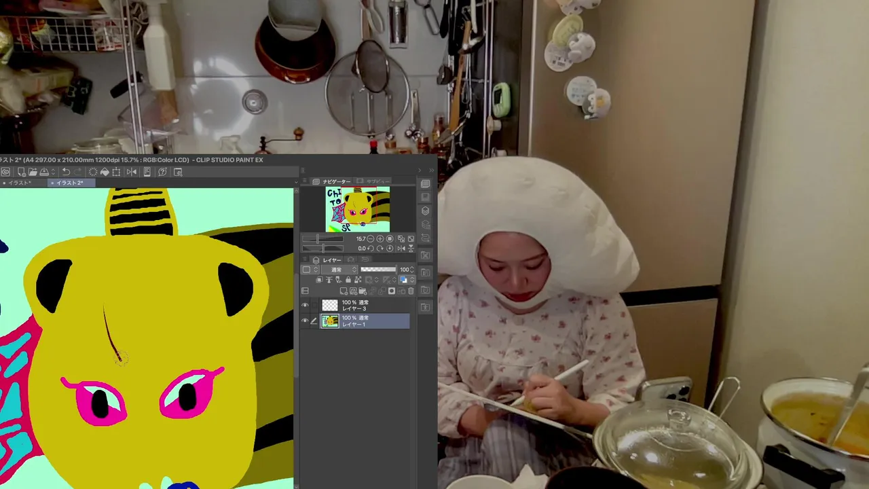Click the greyed redo arrow
Viewport: 869px width, 489px height.
[x=78, y=172]
